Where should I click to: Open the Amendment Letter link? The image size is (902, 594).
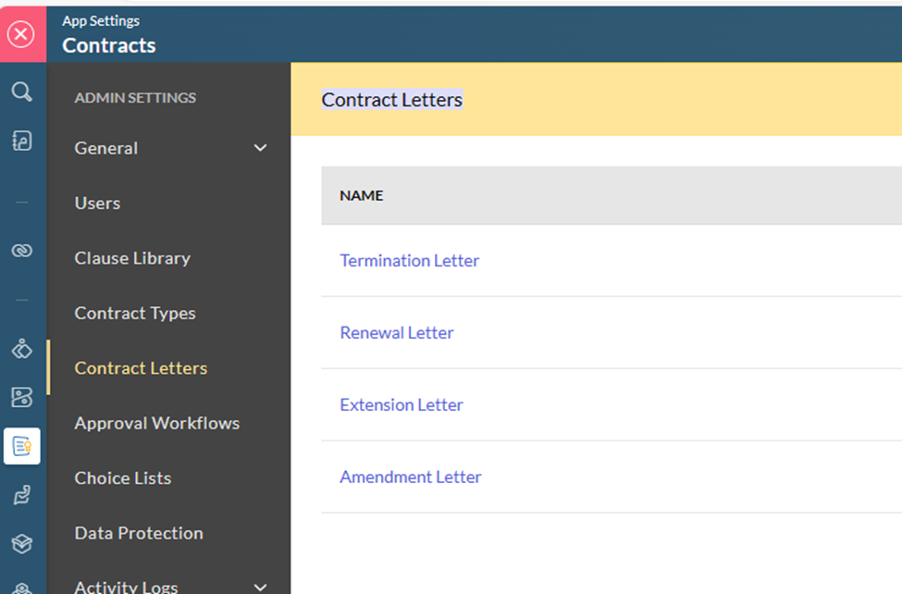[x=411, y=476]
